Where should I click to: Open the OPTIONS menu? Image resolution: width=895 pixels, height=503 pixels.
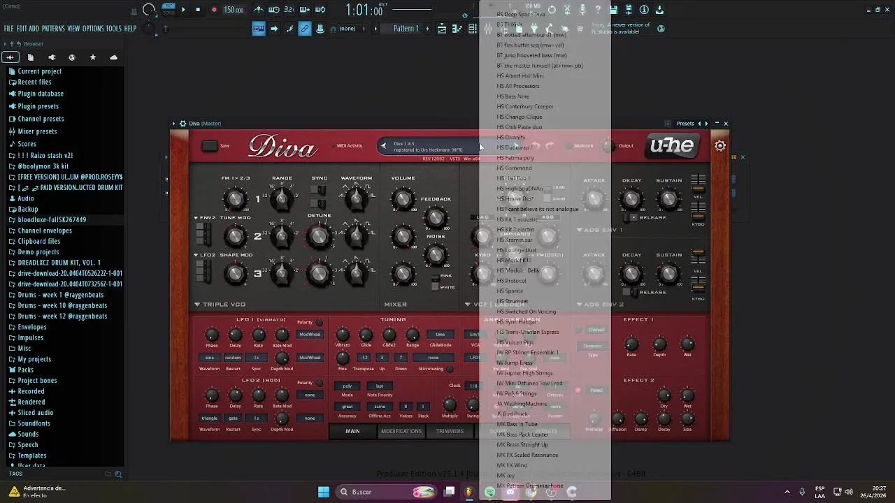(93, 29)
